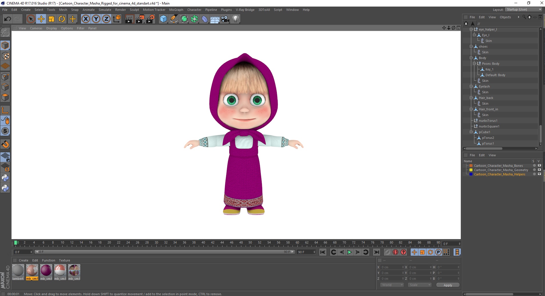Go to end of animation

377,252
